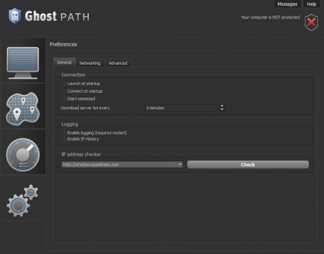Switch to the Networking tab
The height and width of the screenshot is (254, 324).
point(90,63)
